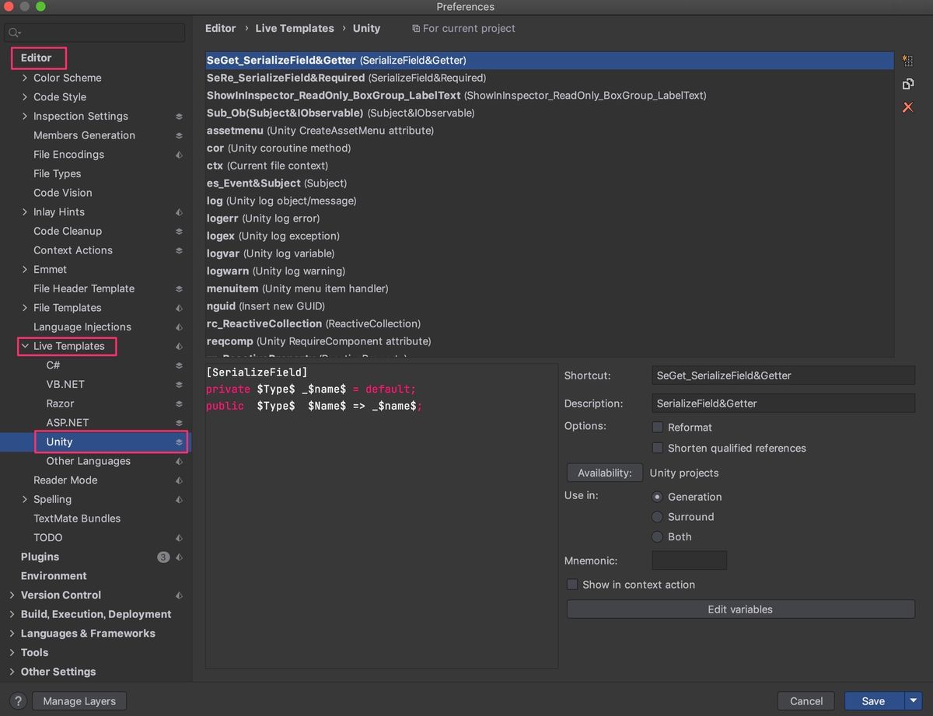Viewport: 933px width, 716px height.
Task: Focus the empty Mnemonic field
Action: (689, 561)
